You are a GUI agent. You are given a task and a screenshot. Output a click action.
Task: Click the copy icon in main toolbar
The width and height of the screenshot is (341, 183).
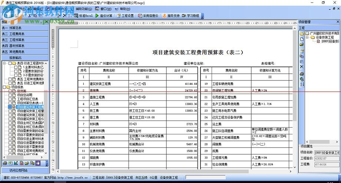pyautogui.click(x=35, y=15)
